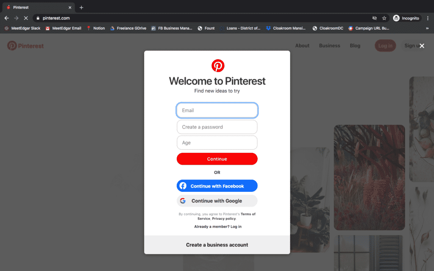
Task: Bookmark this page with the star icon
Action: 384,18
